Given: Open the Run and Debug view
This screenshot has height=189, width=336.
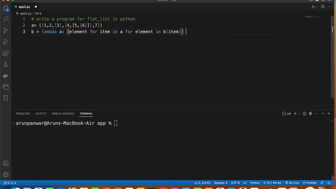Looking at the screenshot, I should [x=6, y=42].
